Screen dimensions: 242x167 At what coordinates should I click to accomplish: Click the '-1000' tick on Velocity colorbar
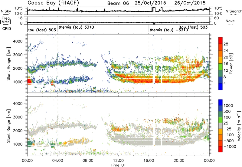tap(230, 147)
